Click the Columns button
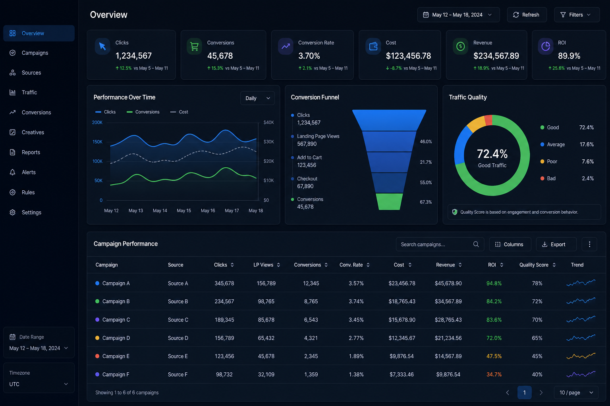 pyautogui.click(x=509, y=244)
